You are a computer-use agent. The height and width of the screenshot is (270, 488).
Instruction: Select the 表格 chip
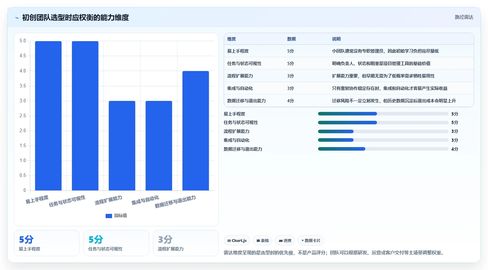[262, 241]
